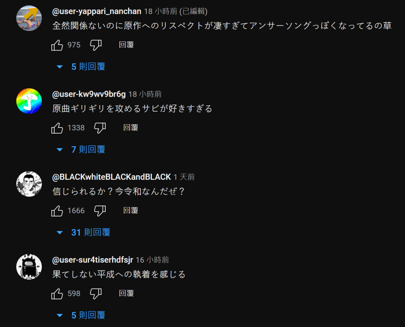Dislike the comment by @user-kw9wv9br6g
Viewport: 405px width, 327px height.
coord(100,128)
